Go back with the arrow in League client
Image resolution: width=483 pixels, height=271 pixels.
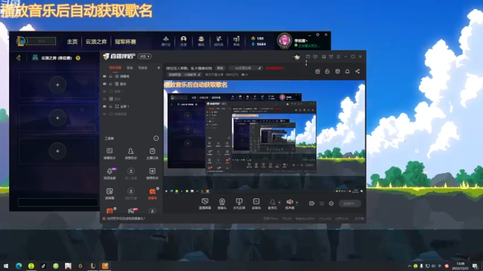point(19,58)
